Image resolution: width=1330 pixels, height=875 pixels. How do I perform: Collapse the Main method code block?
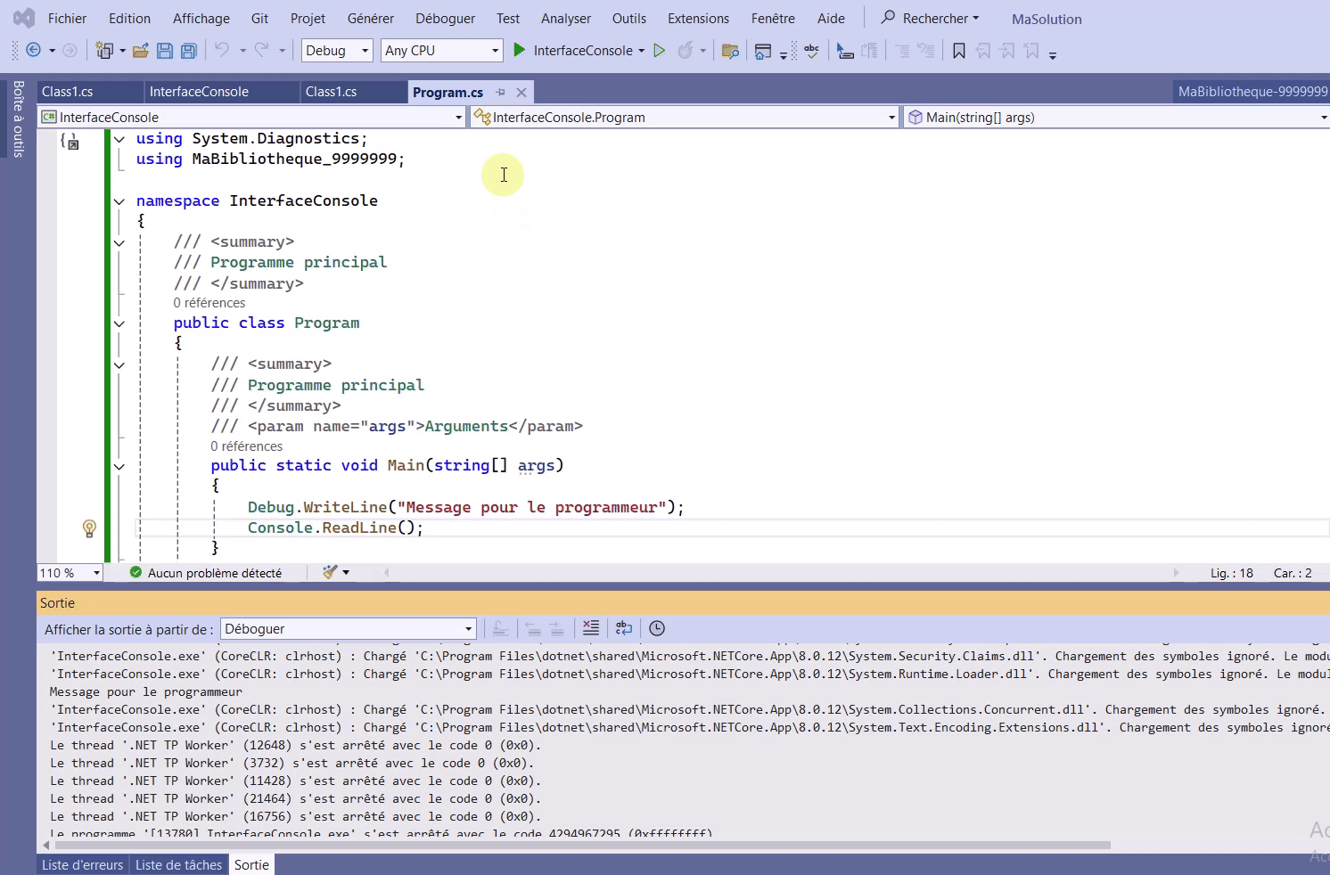point(119,466)
